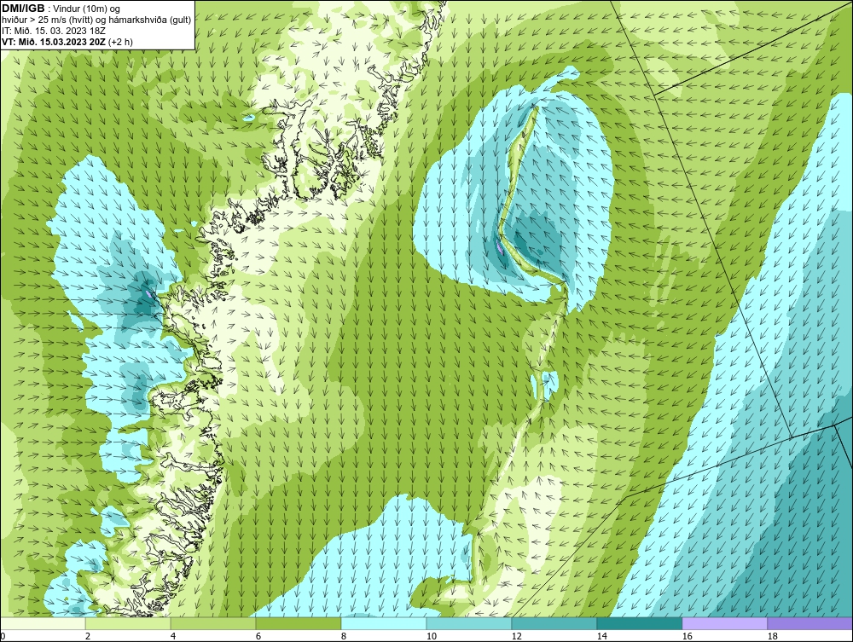Viewport: 853px width, 642px height.
Task: Click the 8–10 m/s light cyan swatch
Action: coord(384,623)
